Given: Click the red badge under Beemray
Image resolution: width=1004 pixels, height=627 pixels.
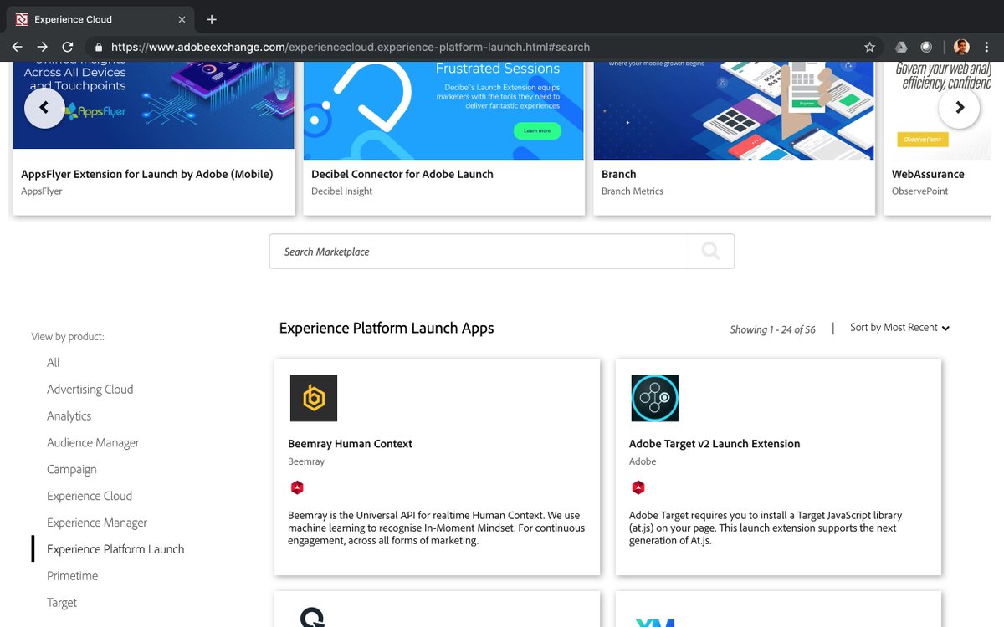Looking at the screenshot, I should pyautogui.click(x=297, y=487).
